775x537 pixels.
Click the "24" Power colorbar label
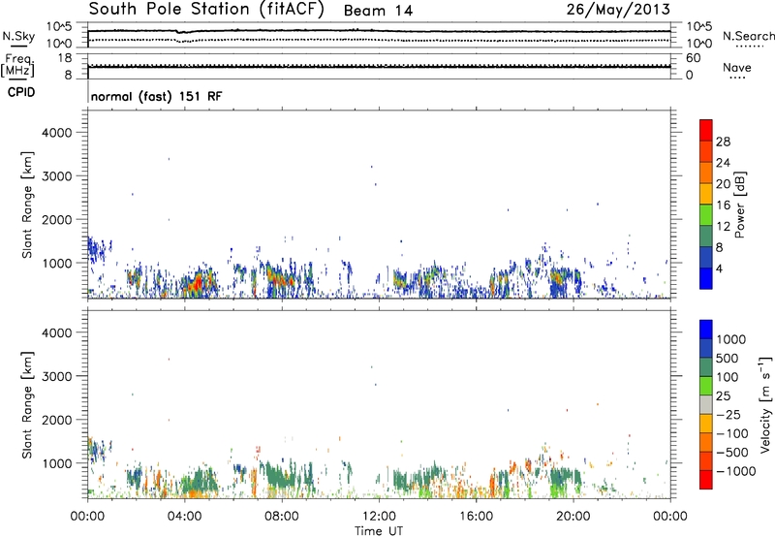pos(723,163)
